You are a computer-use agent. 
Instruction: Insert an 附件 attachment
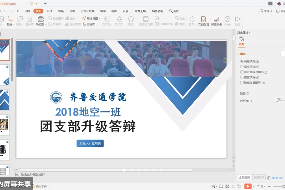(180, 24)
